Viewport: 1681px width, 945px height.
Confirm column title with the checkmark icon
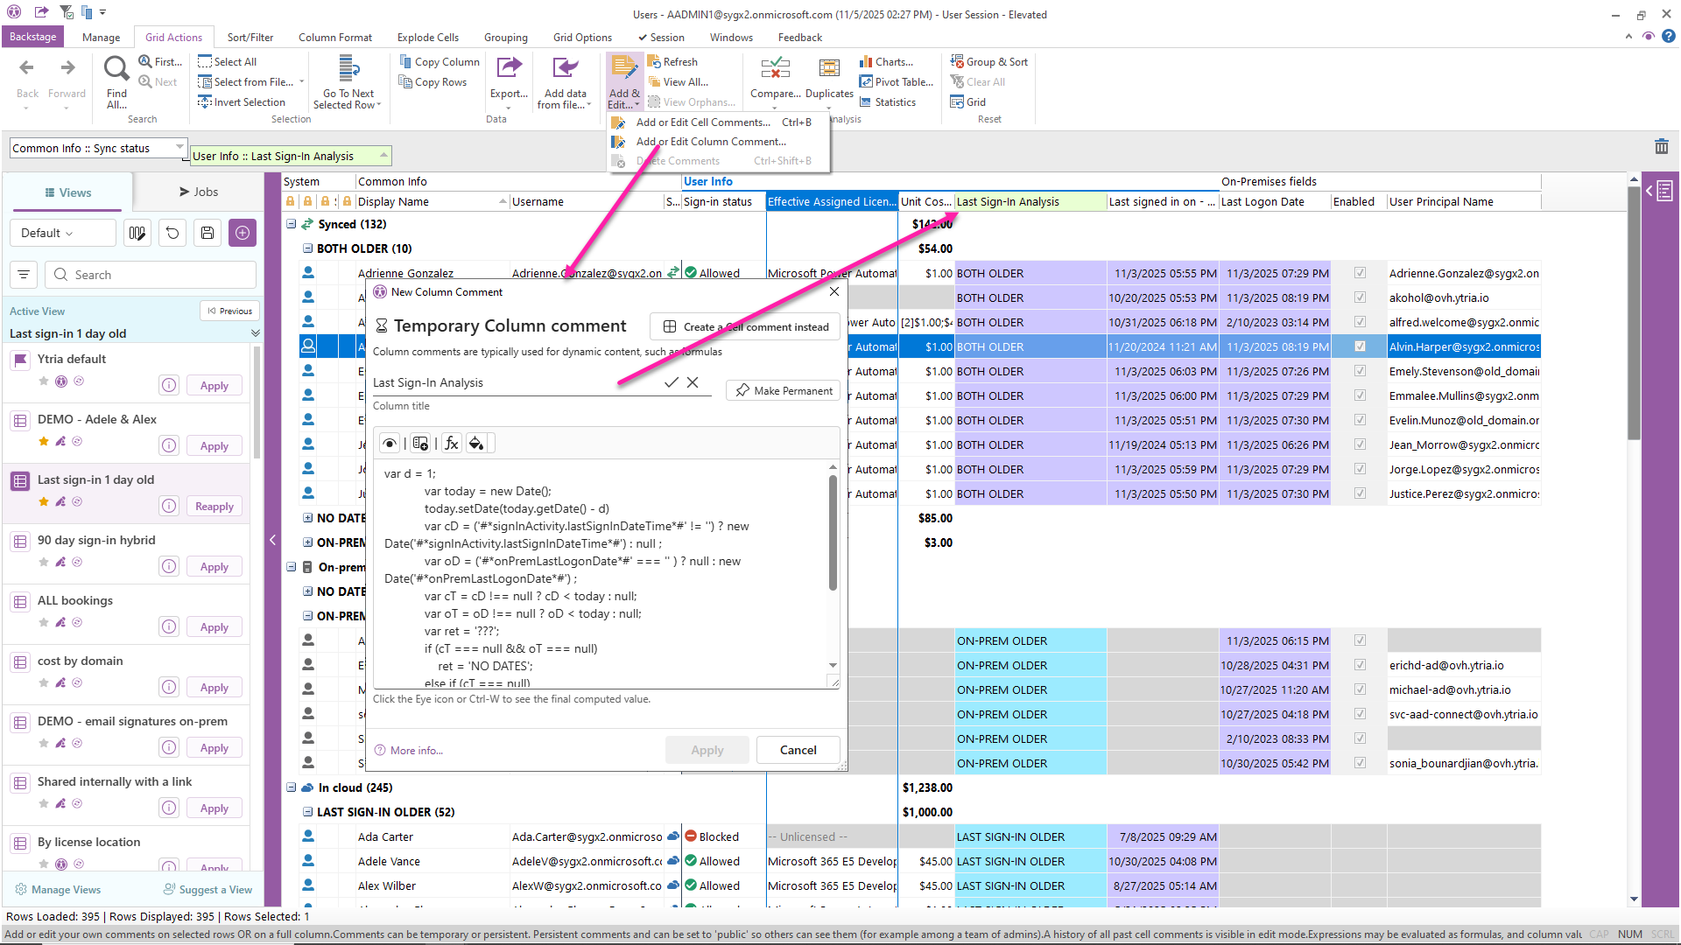(x=671, y=382)
